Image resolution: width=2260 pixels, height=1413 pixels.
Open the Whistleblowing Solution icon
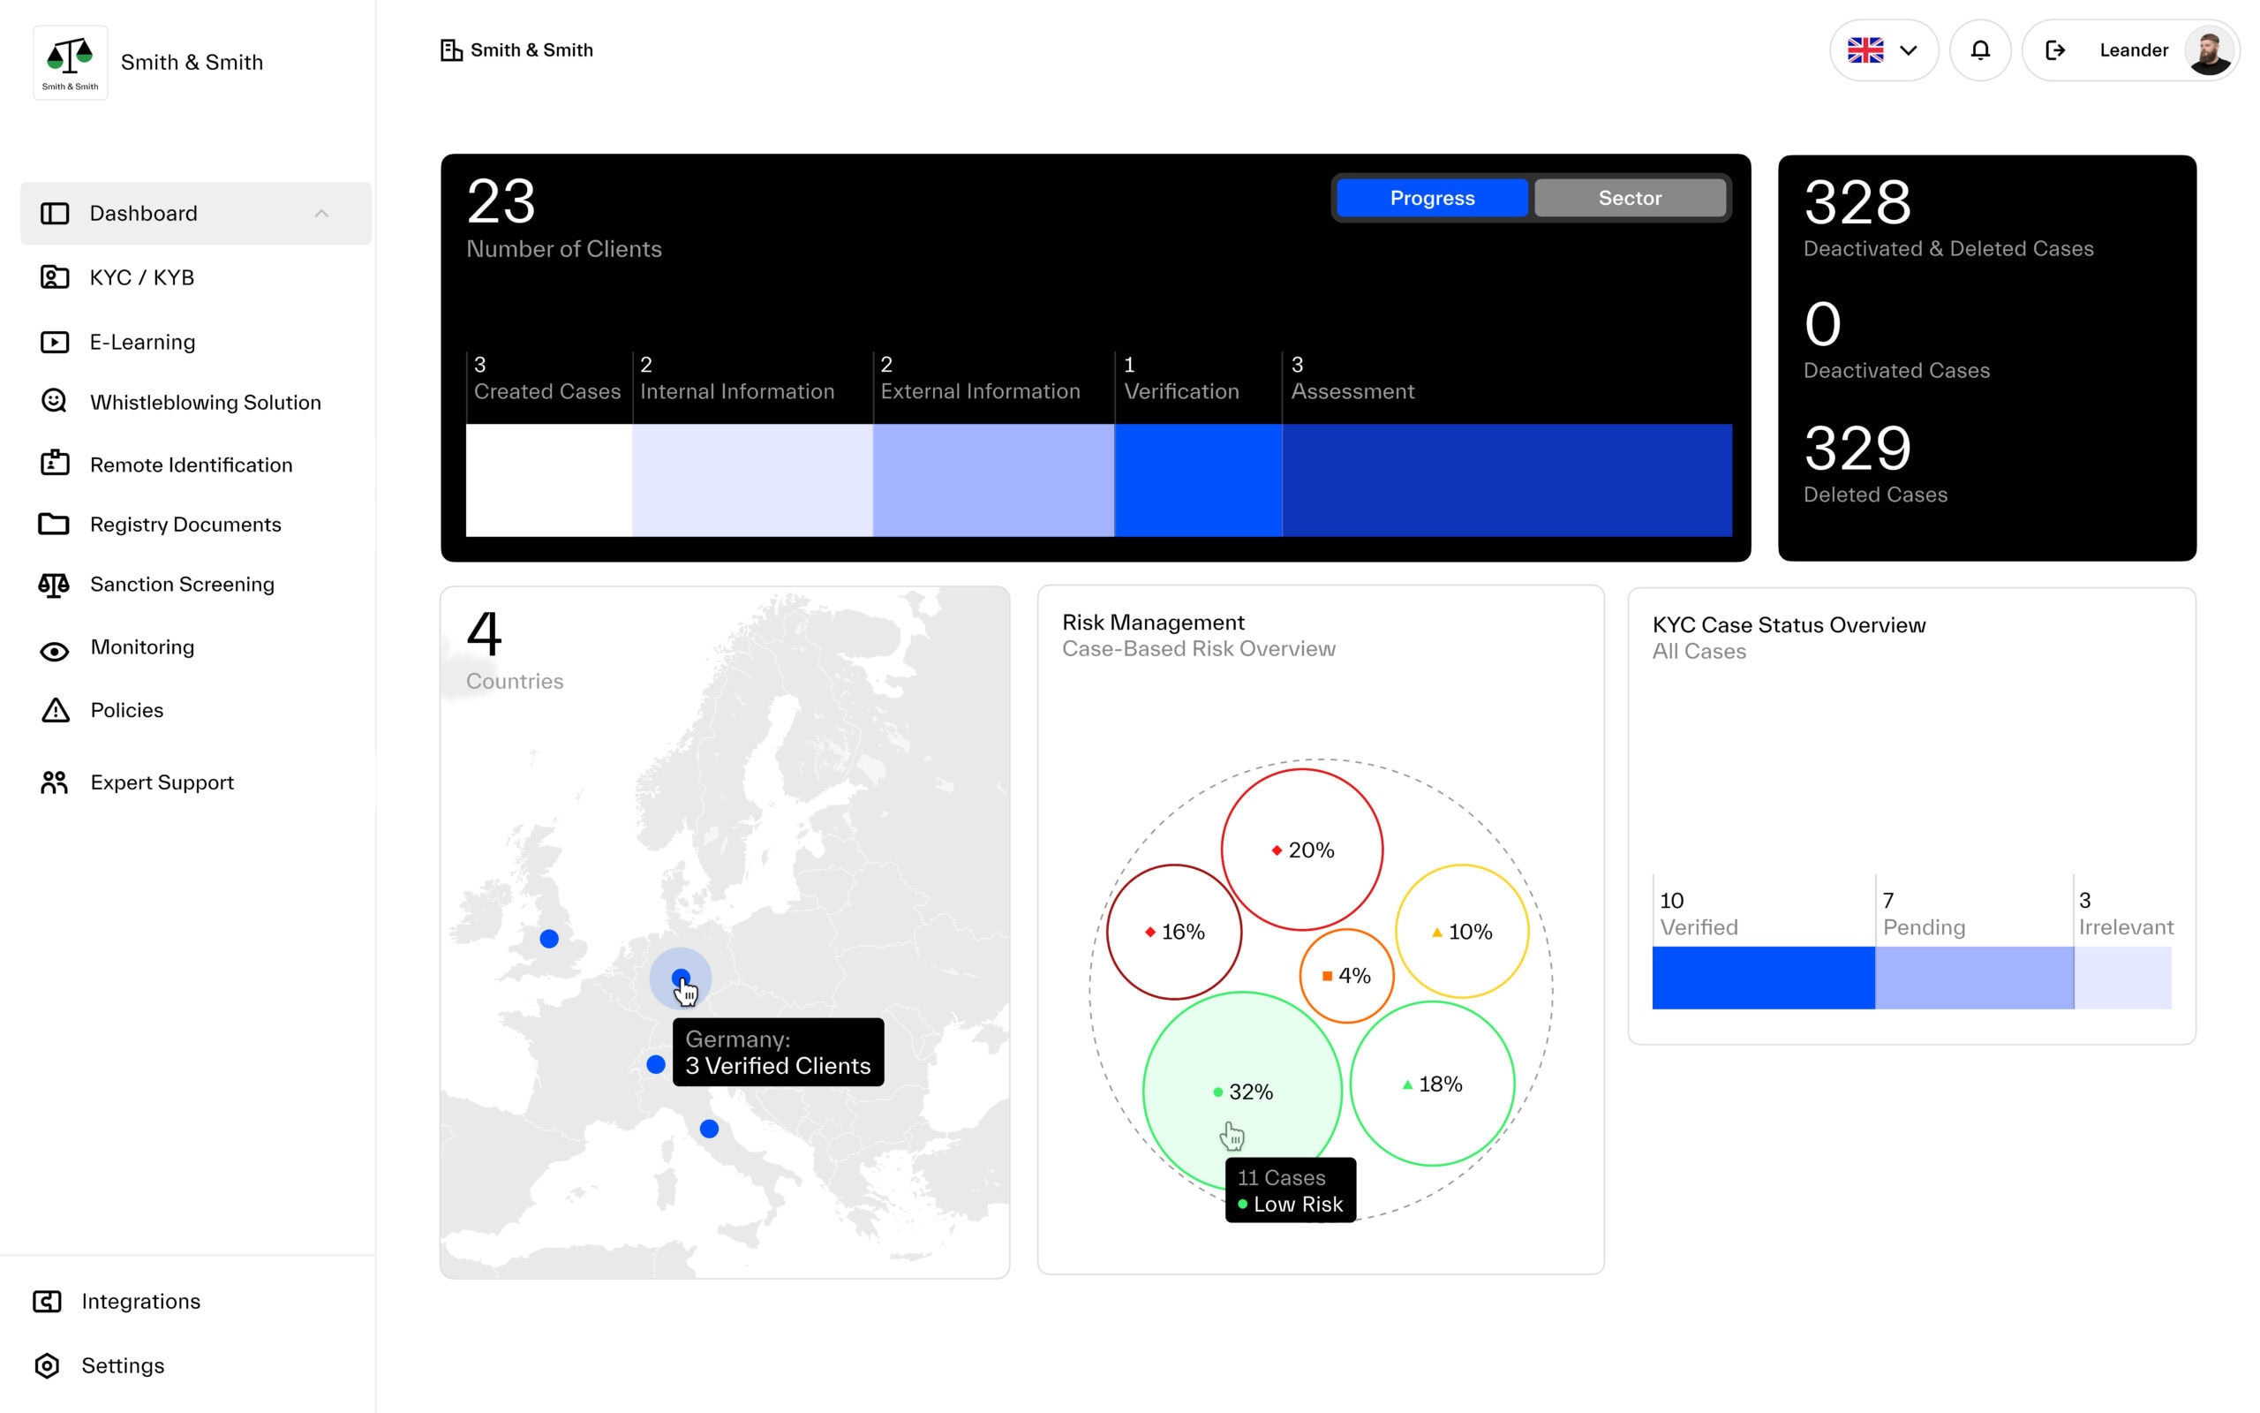[x=53, y=400]
